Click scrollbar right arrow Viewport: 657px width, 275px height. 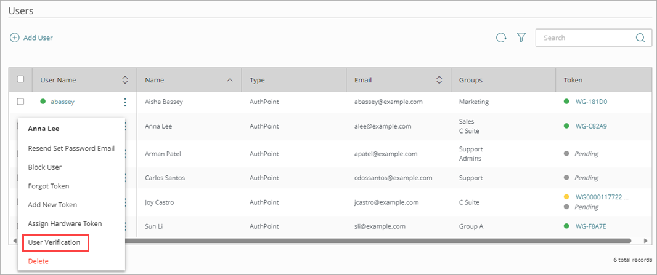646,241
